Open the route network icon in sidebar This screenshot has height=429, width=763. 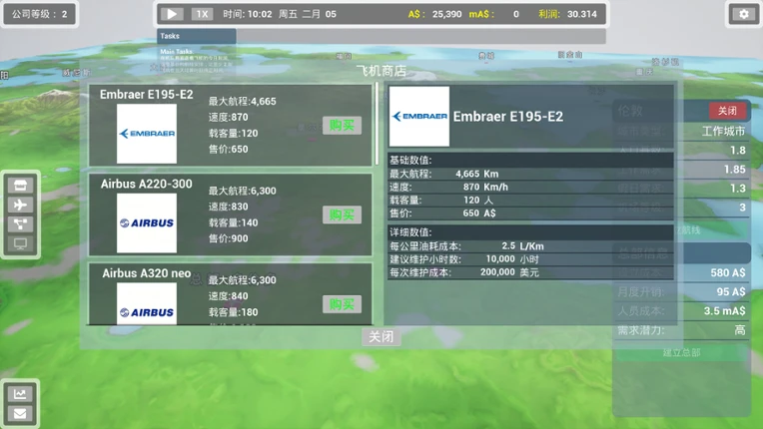click(x=20, y=223)
